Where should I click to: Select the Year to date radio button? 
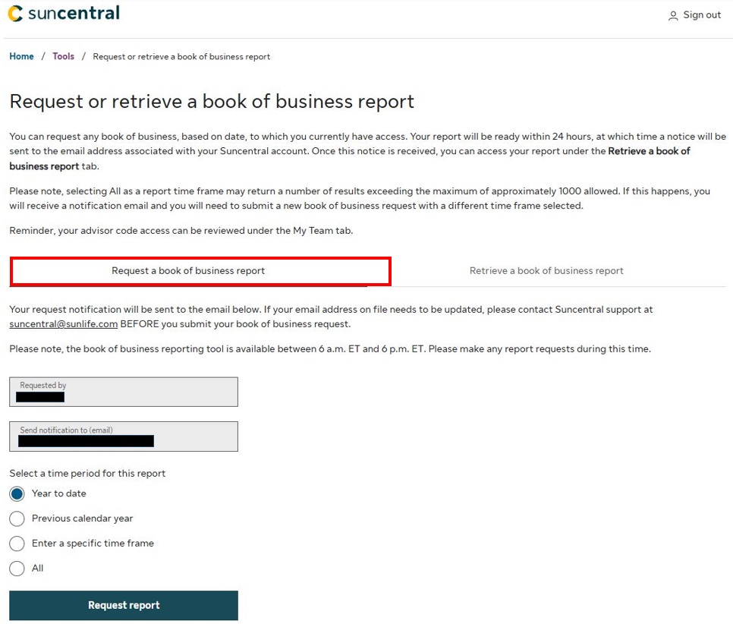tap(17, 494)
